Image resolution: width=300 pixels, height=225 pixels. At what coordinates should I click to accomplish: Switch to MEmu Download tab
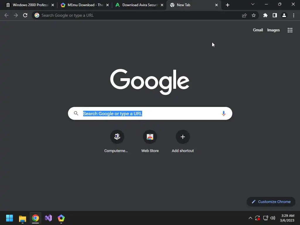point(85,5)
